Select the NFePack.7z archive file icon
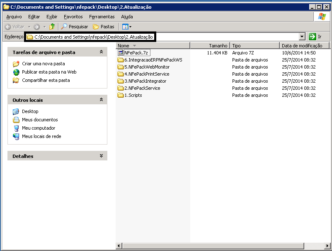This screenshot has width=332, height=251. pyautogui.click(x=121, y=53)
